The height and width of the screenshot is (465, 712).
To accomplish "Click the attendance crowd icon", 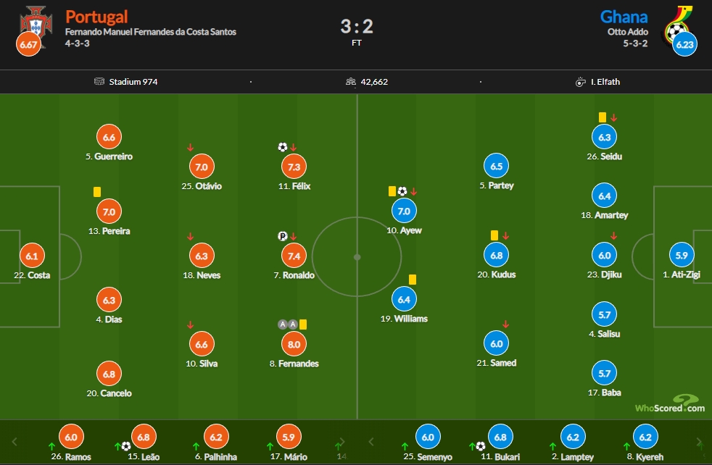I will point(350,82).
